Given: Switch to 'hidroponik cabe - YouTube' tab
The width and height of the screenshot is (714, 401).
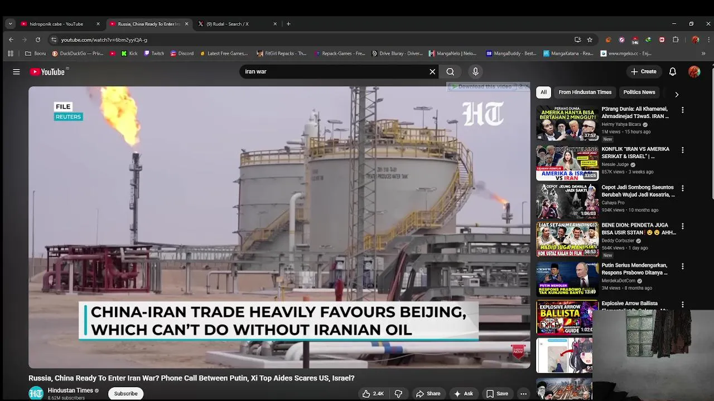Looking at the screenshot, I should [60, 24].
